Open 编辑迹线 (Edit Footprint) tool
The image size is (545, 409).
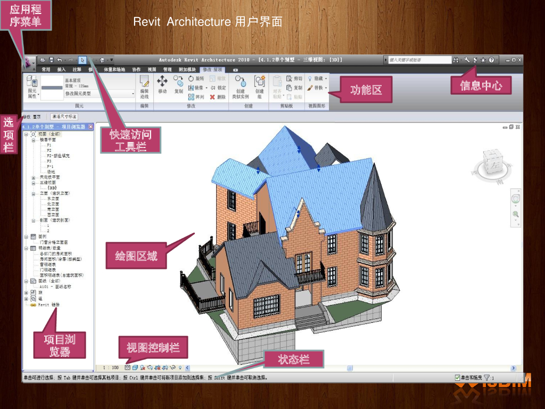coord(144,85)
